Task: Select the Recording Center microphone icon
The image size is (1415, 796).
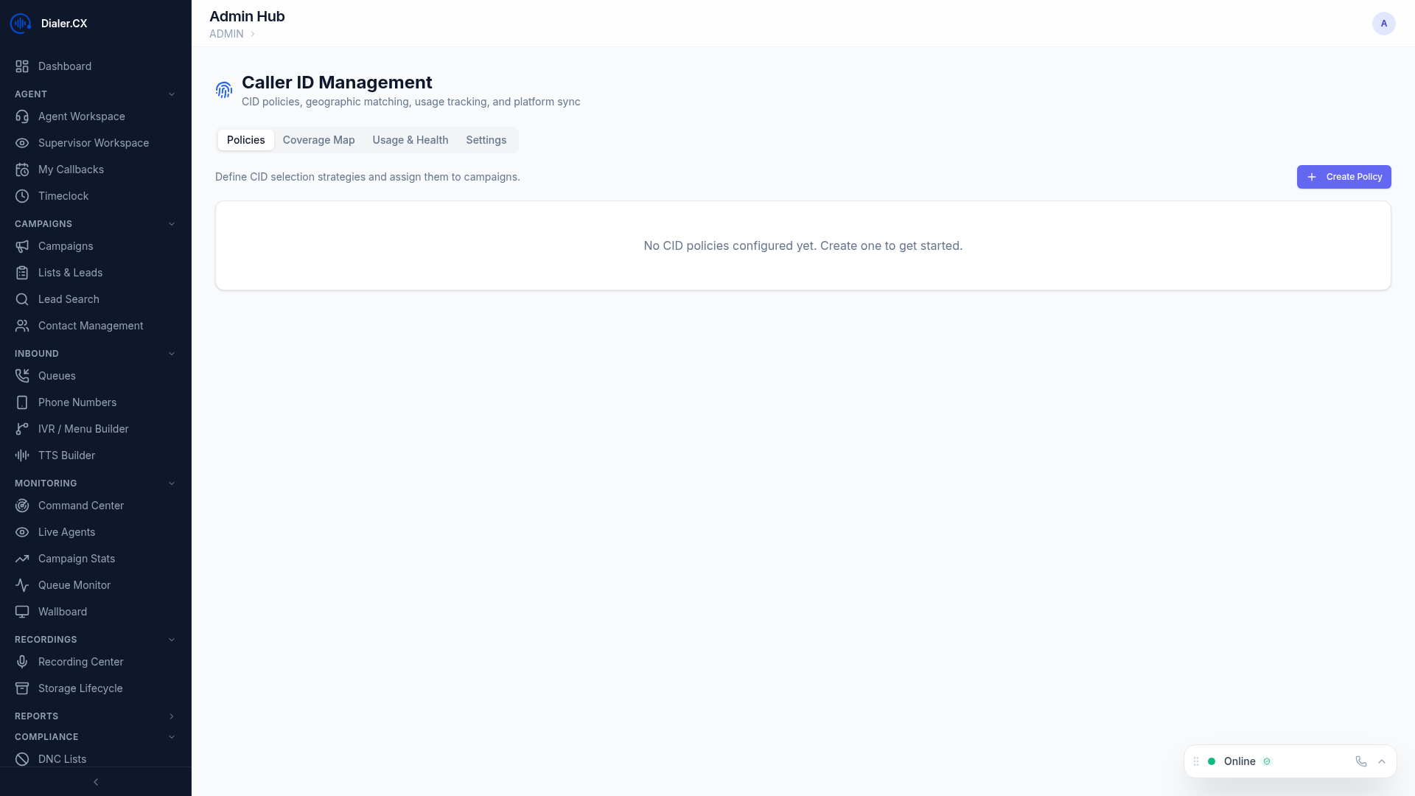Action: click(x=22, y=662)
